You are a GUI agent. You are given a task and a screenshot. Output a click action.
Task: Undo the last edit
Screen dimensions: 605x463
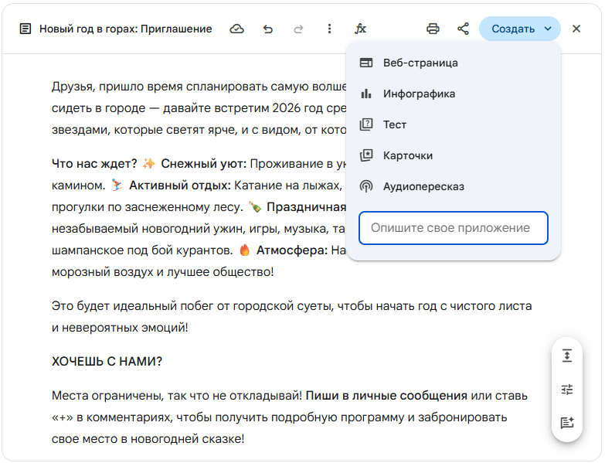(268, 29)
